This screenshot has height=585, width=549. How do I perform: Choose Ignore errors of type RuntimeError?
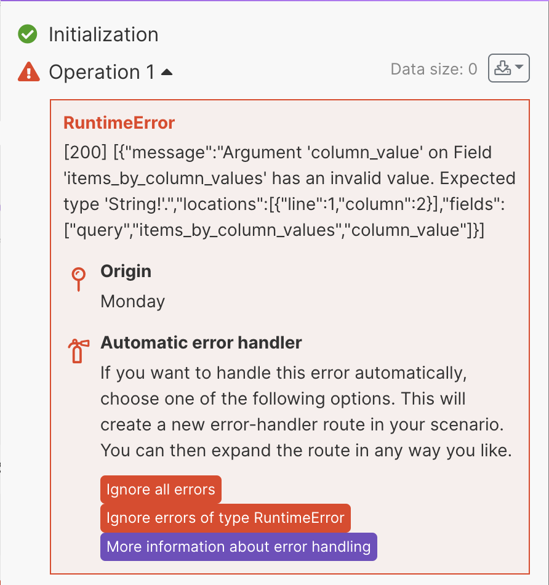[x=225, y=518]
